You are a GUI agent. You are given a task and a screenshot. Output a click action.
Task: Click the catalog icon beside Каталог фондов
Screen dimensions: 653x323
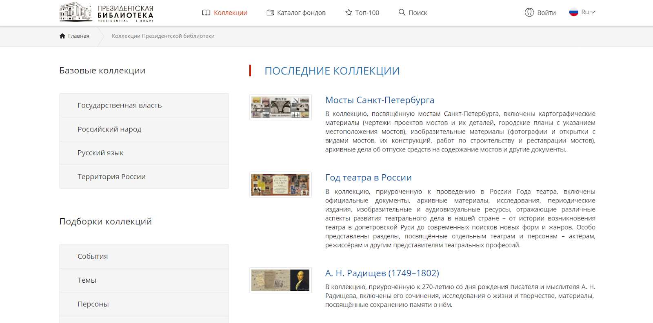point(270,13)
